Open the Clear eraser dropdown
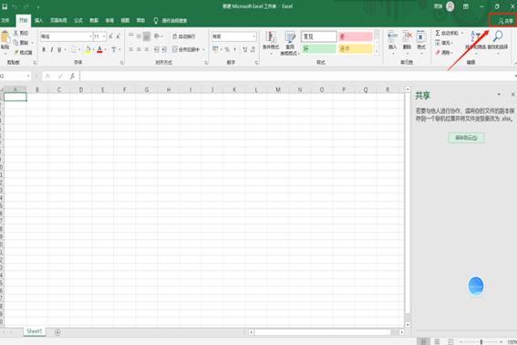 coord(444,53)
